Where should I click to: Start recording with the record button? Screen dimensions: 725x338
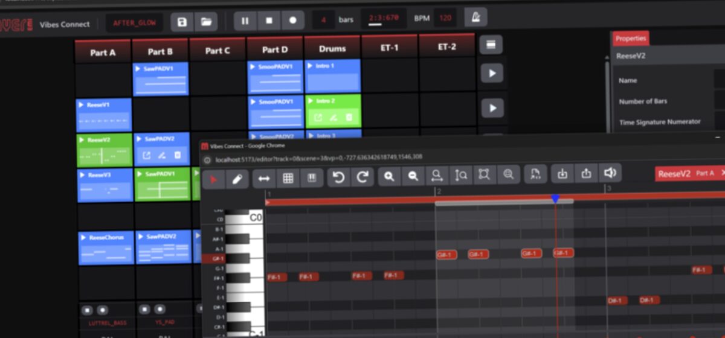pos(293,21)
